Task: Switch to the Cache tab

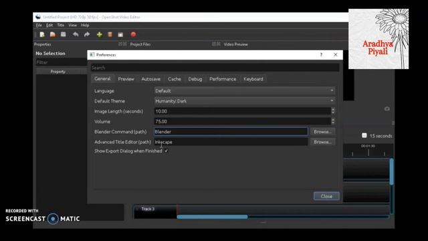Action: 174,79
